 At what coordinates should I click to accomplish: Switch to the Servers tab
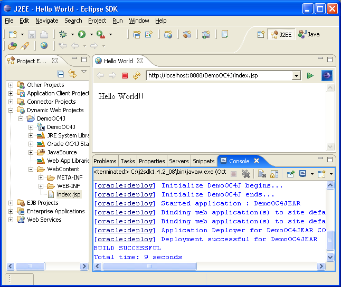[x=178, y=161]
